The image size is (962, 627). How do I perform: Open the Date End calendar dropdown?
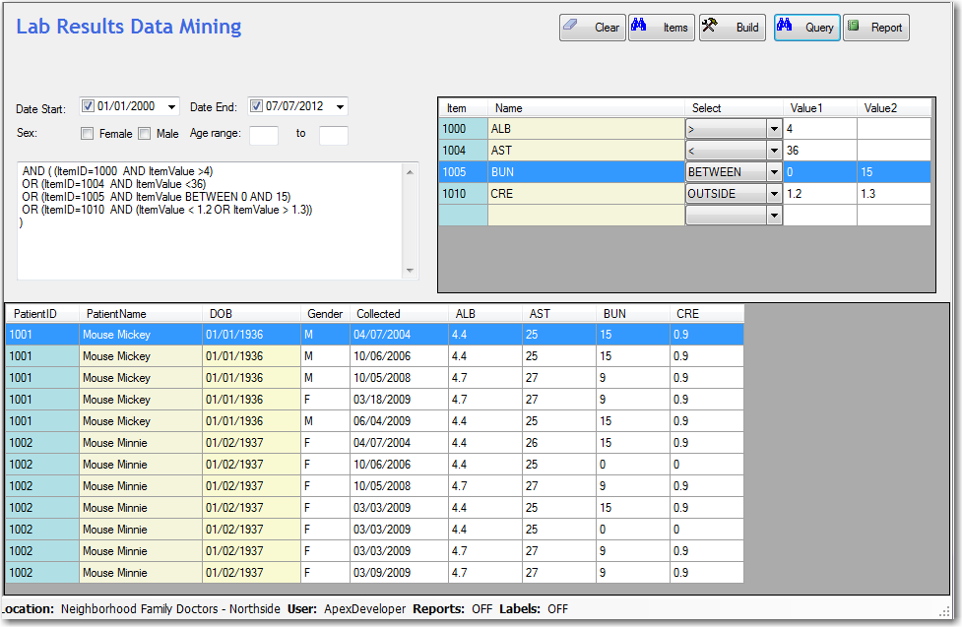pyautogui.click(x=340, y=106)
